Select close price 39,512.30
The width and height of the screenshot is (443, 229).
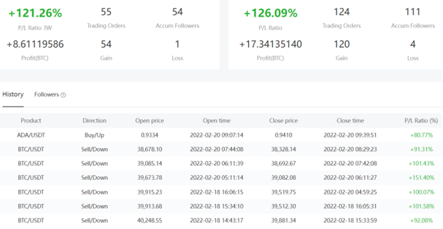(283, 206)
